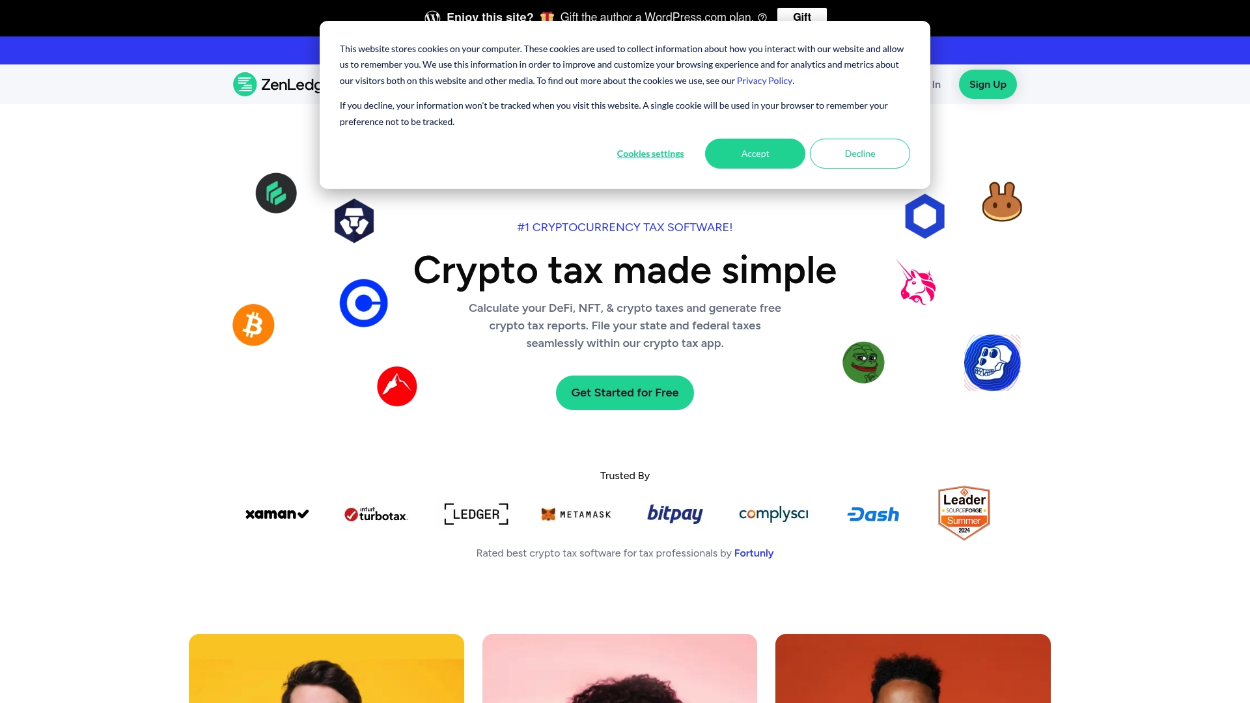Click Log In navigation item
Image resolution: width=1250 pixels, height=703 pixels.
coord(926,84)
